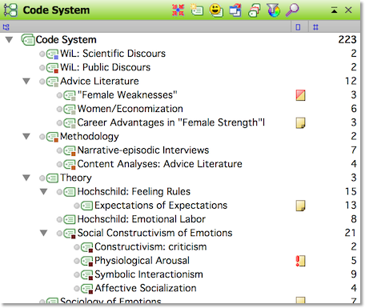Click code icon of Women/Economization
The width and height of the screenshot is (365, 308).
70,109
